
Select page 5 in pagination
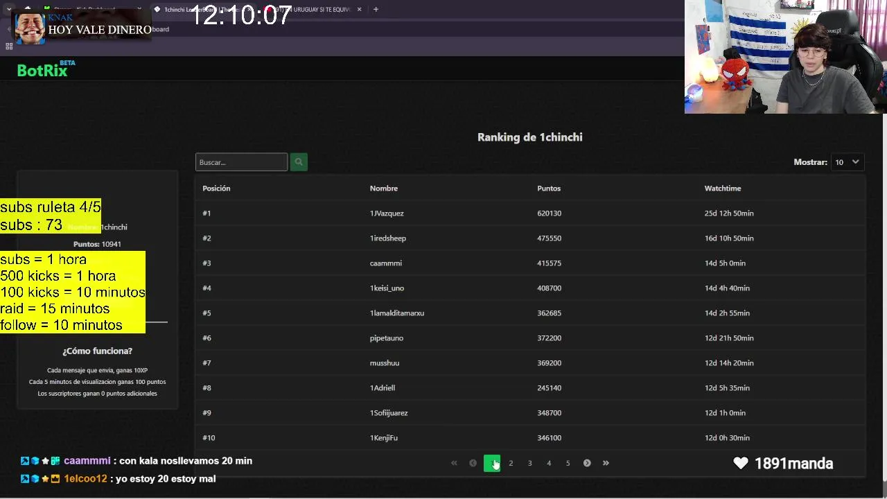(x=568, y=463)
